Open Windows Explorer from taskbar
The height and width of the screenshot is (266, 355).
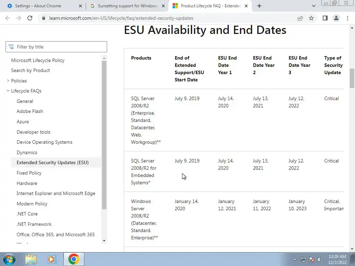tap(31, 259)
